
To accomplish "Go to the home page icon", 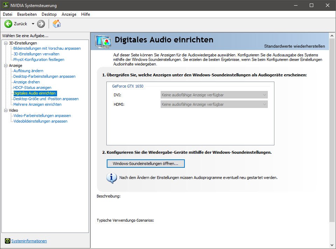I will 57,23.
